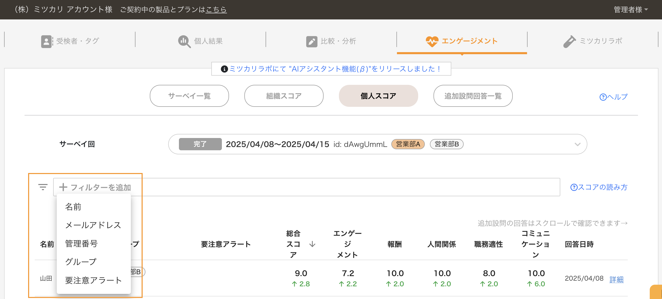Choose メールアドレス filter option
Screen dimensions: 662x299
(x=93, y=225)
